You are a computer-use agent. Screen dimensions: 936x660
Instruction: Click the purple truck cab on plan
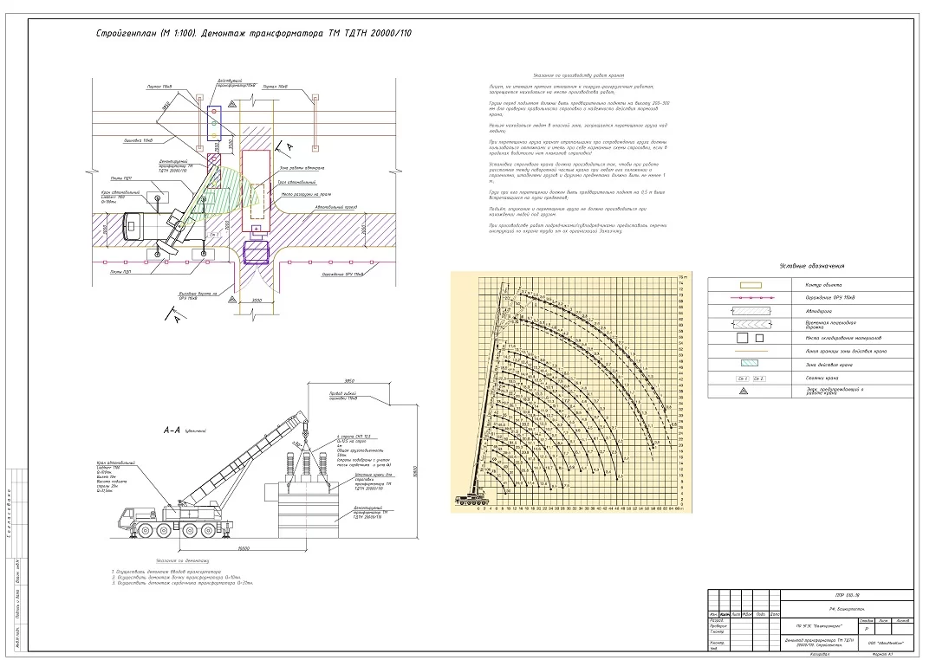pyautogui.click(x=257, y=251)
